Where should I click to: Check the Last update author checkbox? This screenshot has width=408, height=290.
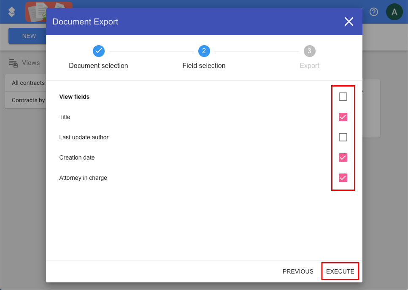(x=343, y=137)
